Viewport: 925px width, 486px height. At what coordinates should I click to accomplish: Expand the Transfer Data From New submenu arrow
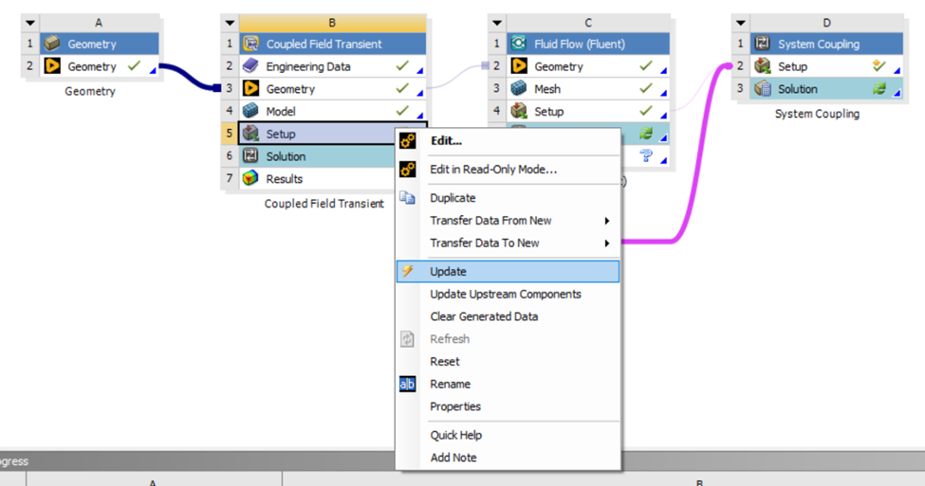[x=607, y=221]
